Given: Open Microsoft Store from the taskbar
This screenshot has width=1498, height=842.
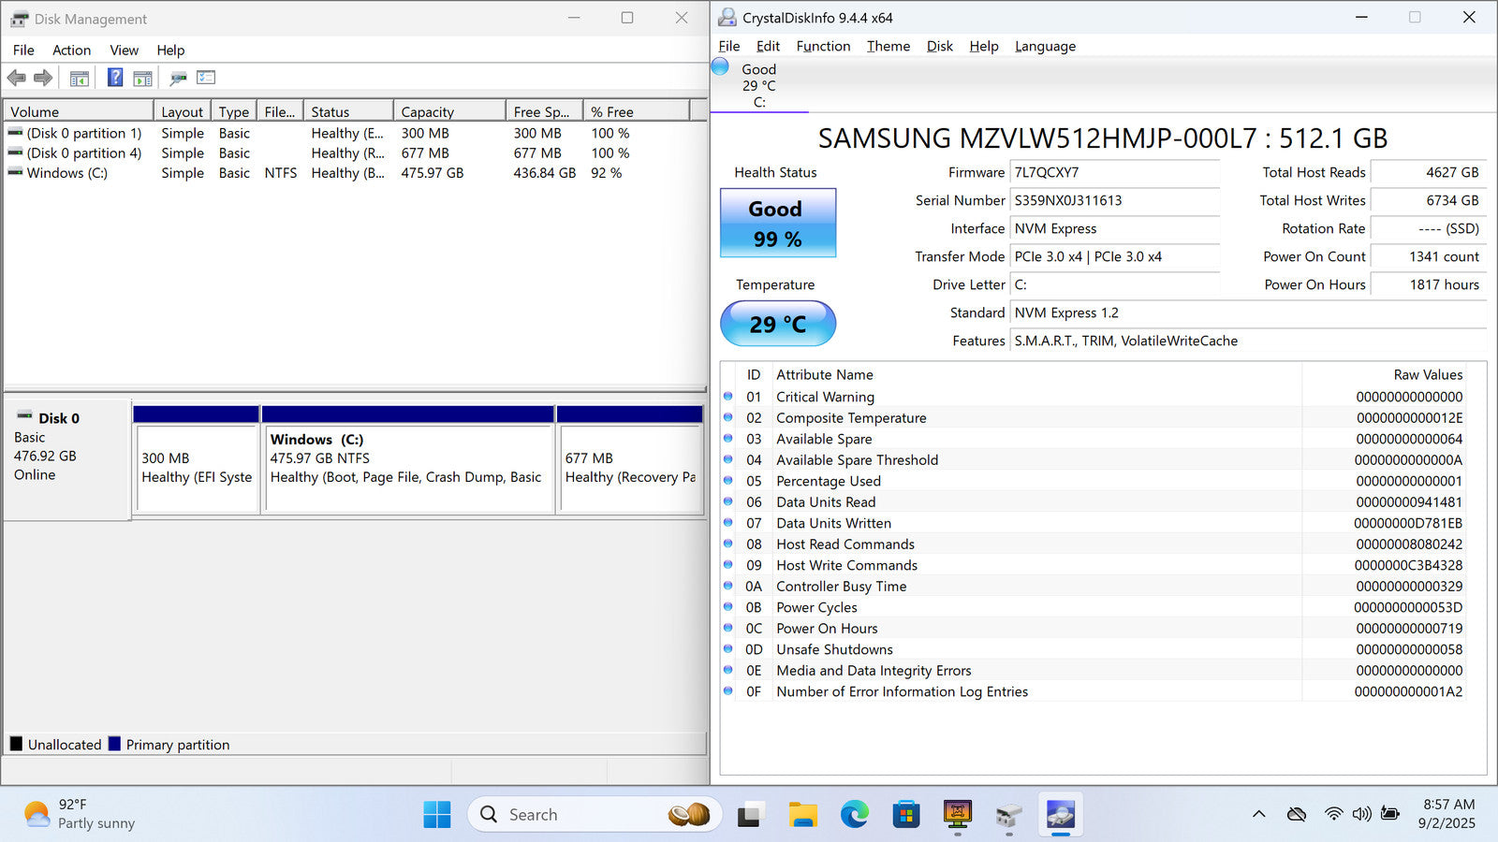Looking at the screenshot, I should tap(906, 815).
